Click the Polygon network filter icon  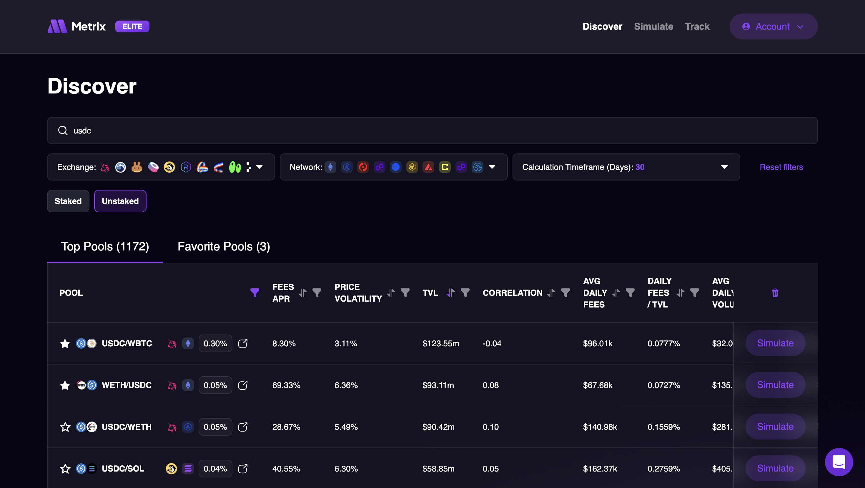coord(380,167)
